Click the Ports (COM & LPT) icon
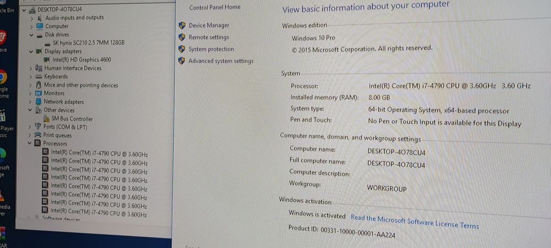Screen dimensions: 551x248 pyautogui.click(x=37, y=127)
